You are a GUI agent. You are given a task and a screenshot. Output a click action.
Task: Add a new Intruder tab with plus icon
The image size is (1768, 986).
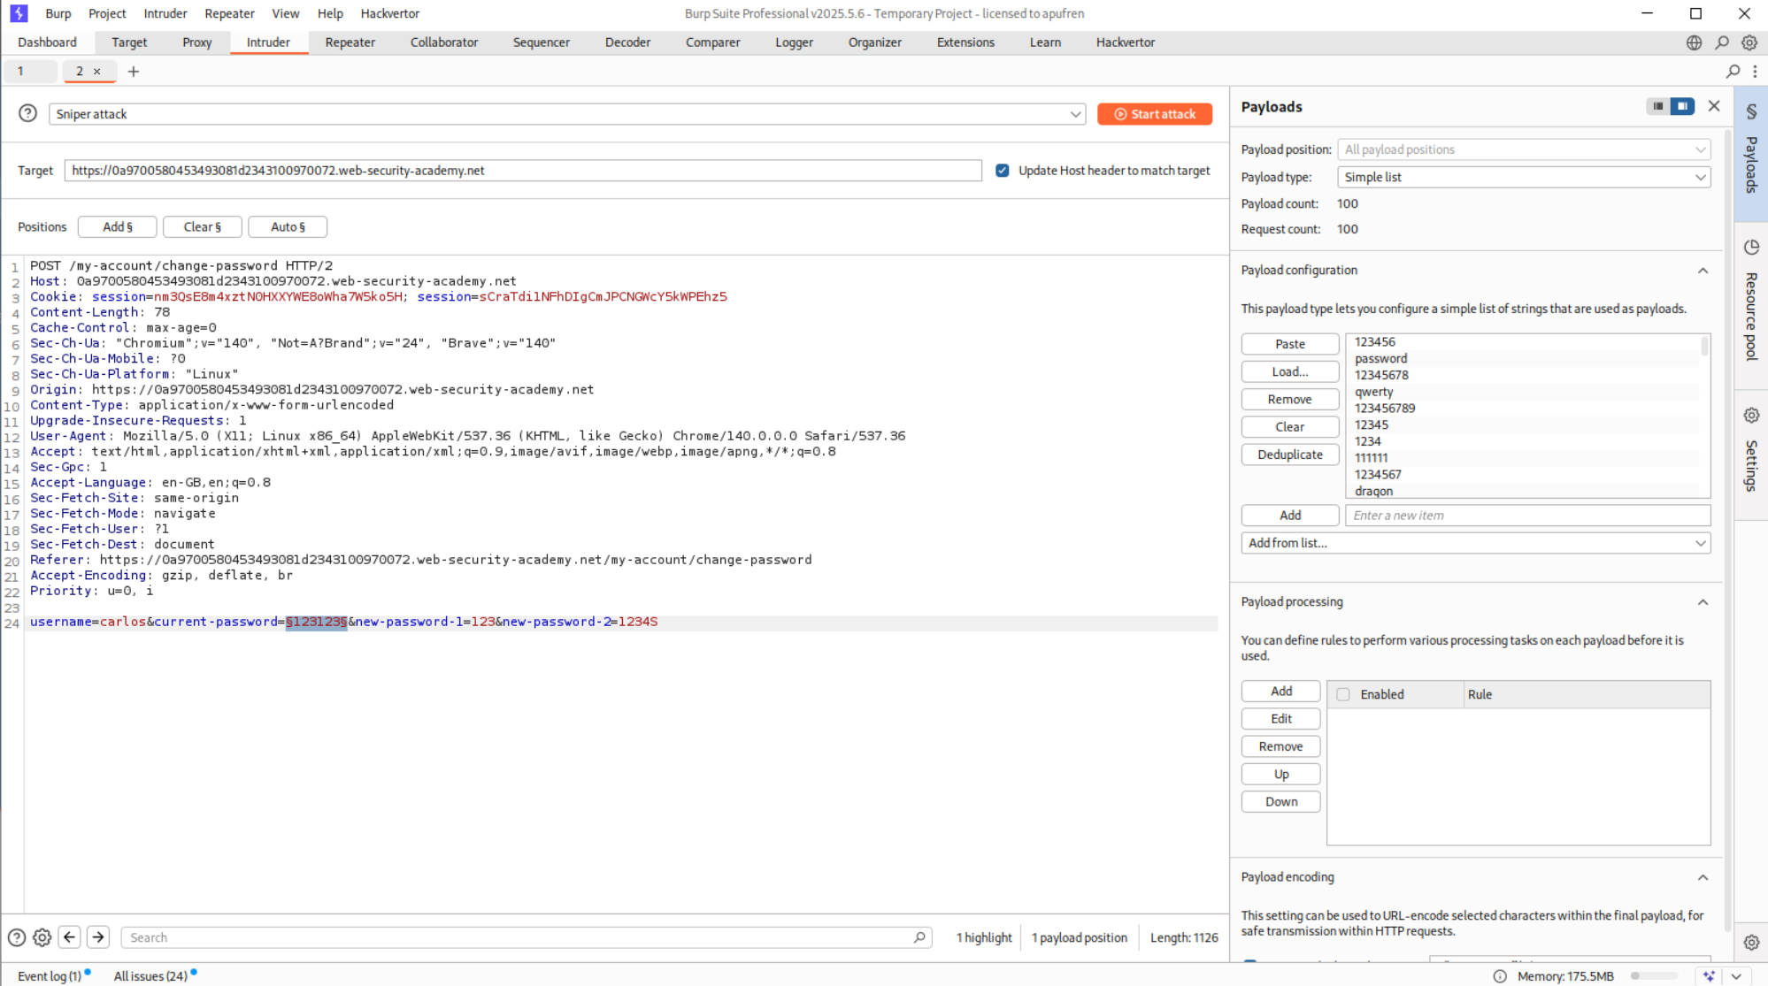pyautogui.click(x=134, y=72)
